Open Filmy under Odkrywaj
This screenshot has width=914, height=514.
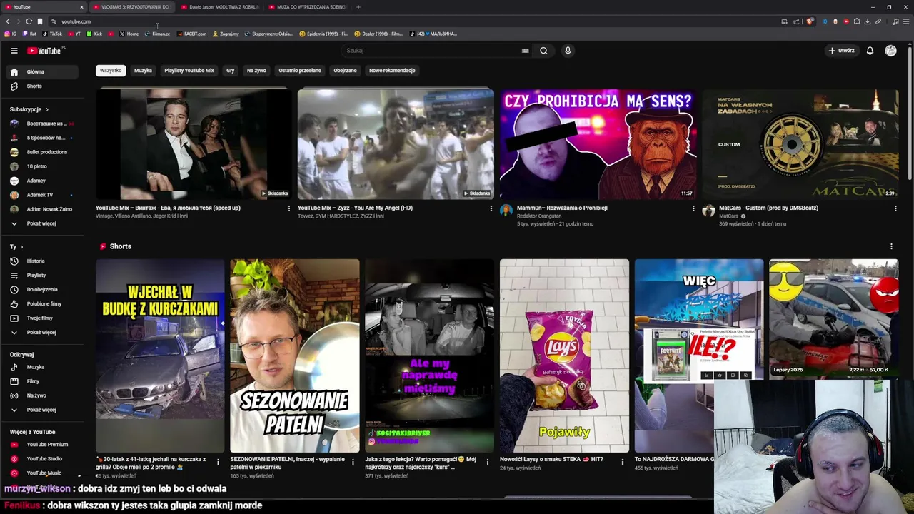pyautogui.click(x=43, y=381)
